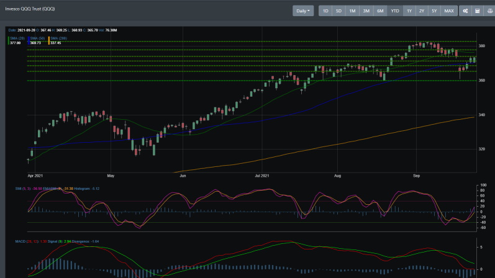Switch the chart to 5D range
Viewport: 495px width, 278px height.
tap(338, 11)
